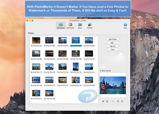Select Summer Trip (04) thumbnail
Image resolution: width=159 pixels, height=114 pixels.
76,40
